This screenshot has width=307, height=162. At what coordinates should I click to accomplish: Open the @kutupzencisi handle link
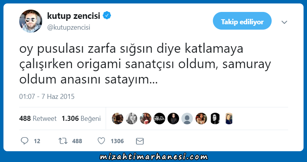click(68, 27)
